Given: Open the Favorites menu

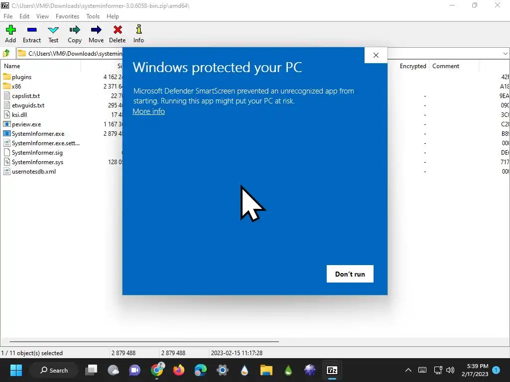Looking at the screenshot, I should pyautogui.click(x=67, y=16).
